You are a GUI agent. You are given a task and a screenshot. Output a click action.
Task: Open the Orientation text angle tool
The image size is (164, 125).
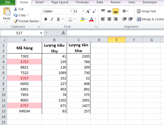(x=125, y=11)
